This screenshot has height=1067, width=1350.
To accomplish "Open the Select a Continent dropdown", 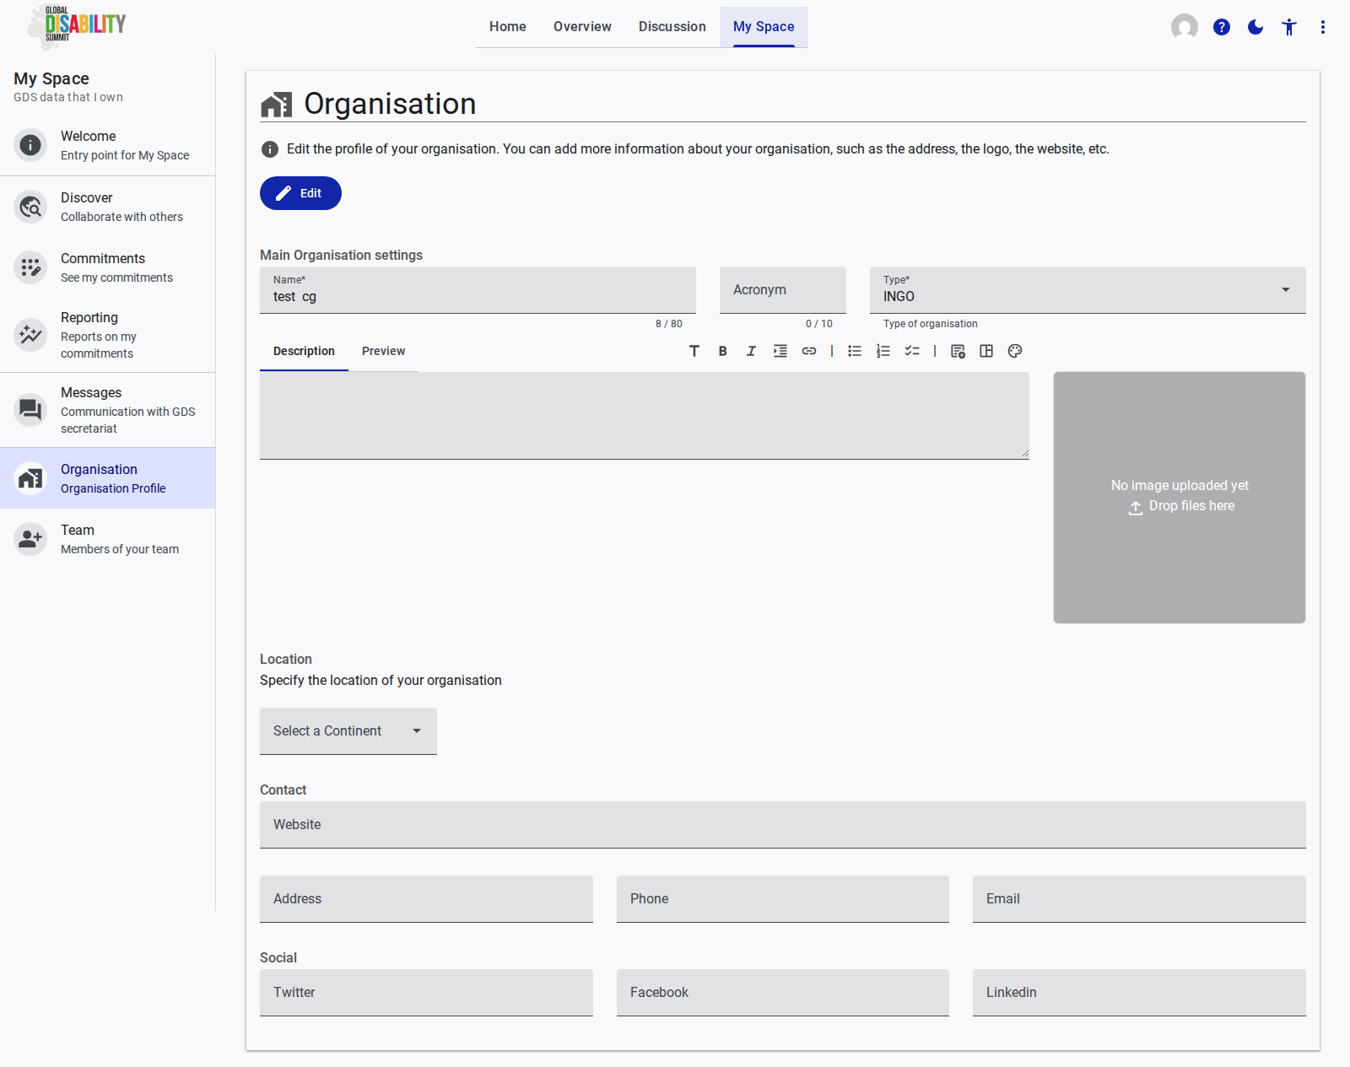I will pos(348,730).
